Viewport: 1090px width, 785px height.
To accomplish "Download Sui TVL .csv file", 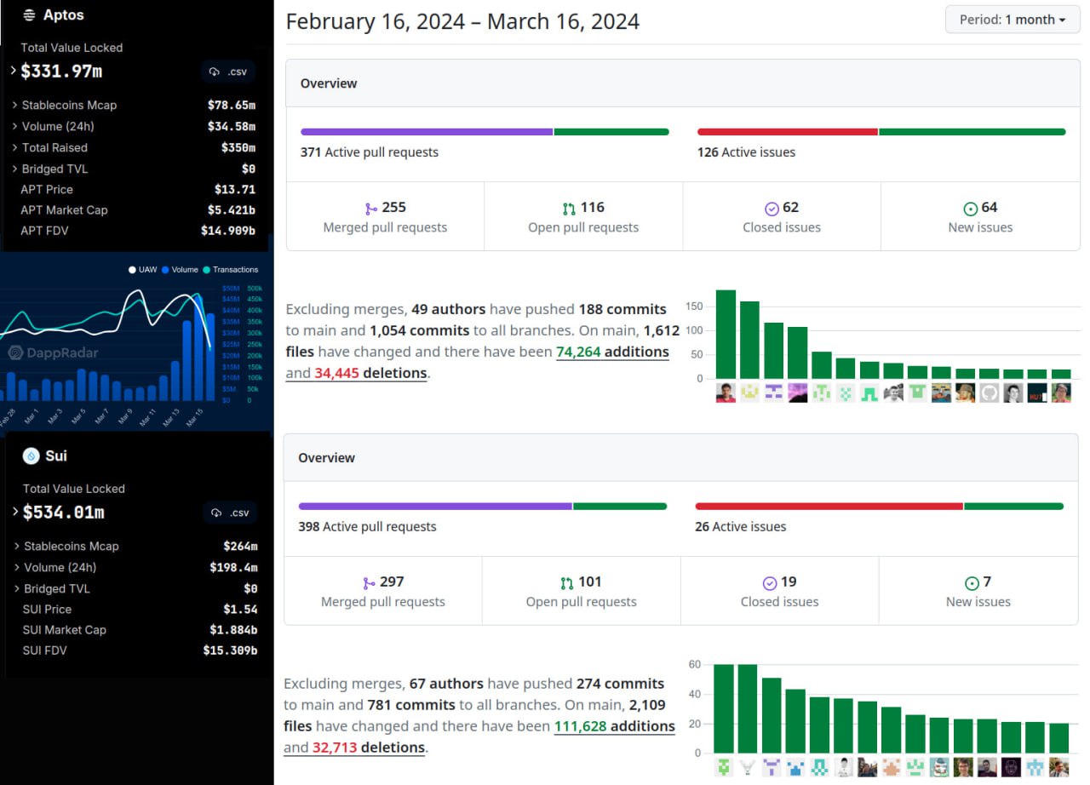I will point(230,513).
